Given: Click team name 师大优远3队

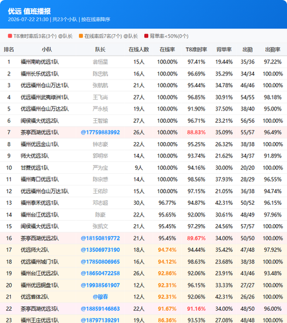Looking at the screenshot, I should pos(35,156).
